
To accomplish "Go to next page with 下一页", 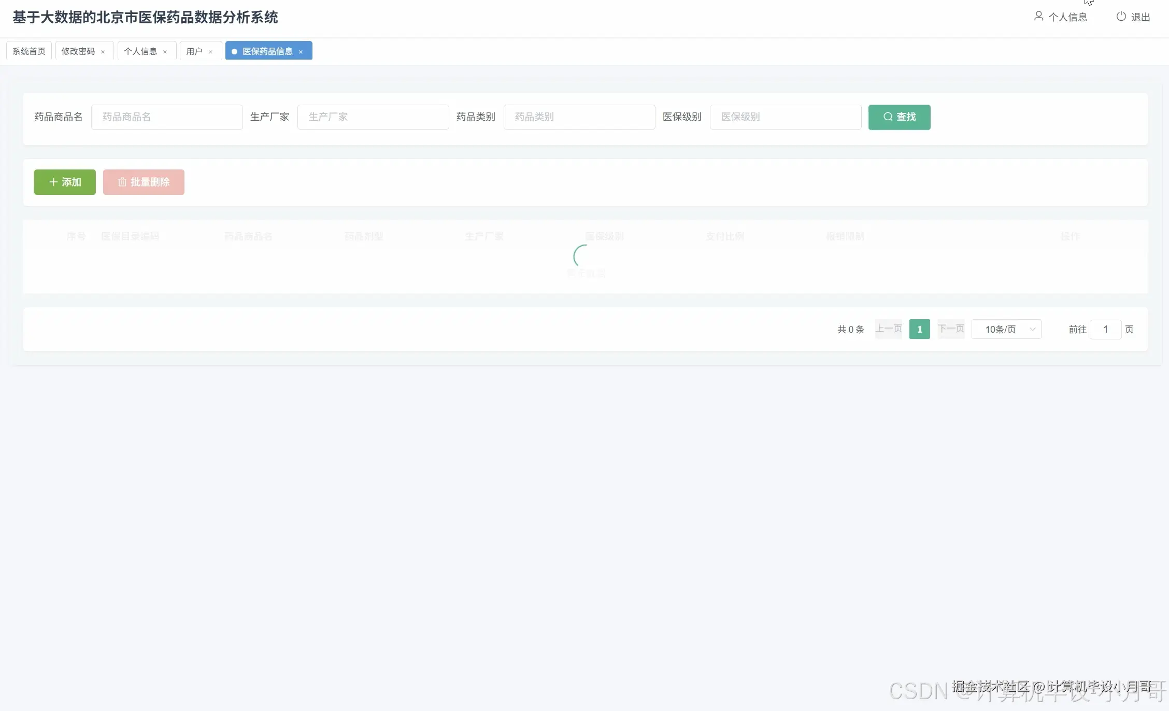I will [x=951, y=329].
